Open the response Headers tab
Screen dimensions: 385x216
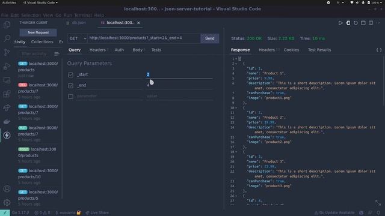(269, 50)
